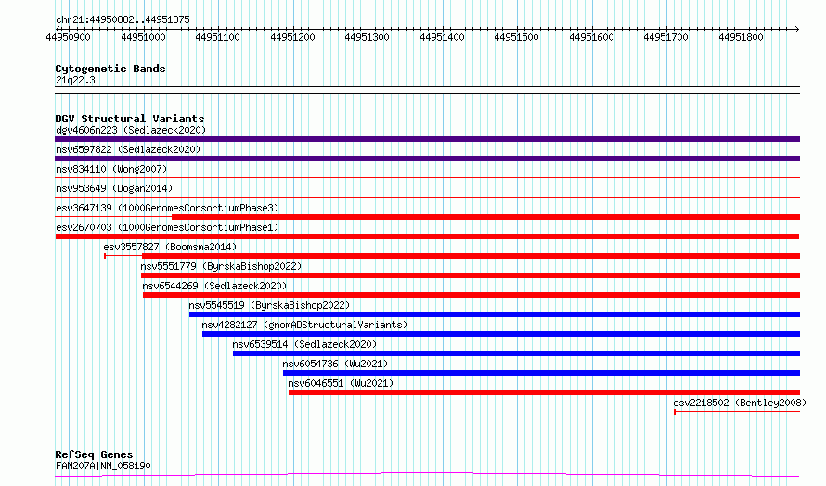The height and width of the screenshot is (486, 826).
Task: Click ruler position 44951400
Action: click(442, 37)
